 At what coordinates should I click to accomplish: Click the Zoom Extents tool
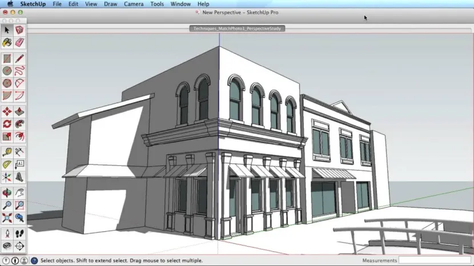7,217
